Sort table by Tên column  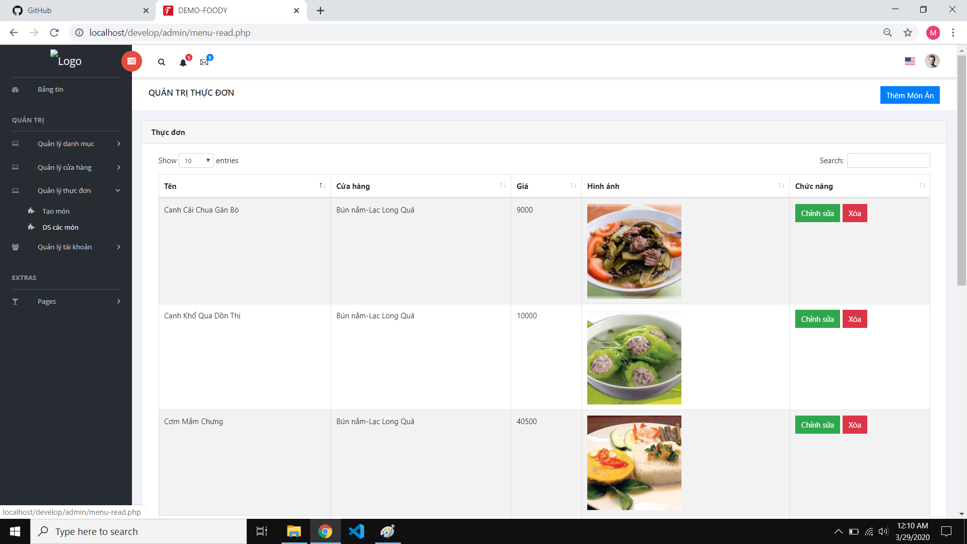point(245,186)
